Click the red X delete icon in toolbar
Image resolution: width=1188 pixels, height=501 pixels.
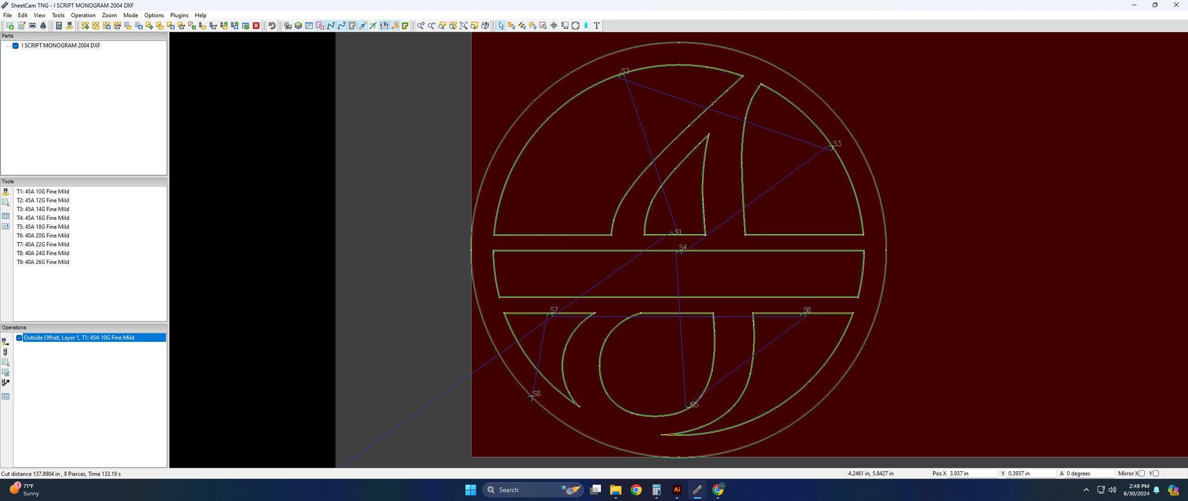(x=256, y=26)
